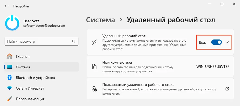Select Система in the sidebar

(x=23, y=67)
